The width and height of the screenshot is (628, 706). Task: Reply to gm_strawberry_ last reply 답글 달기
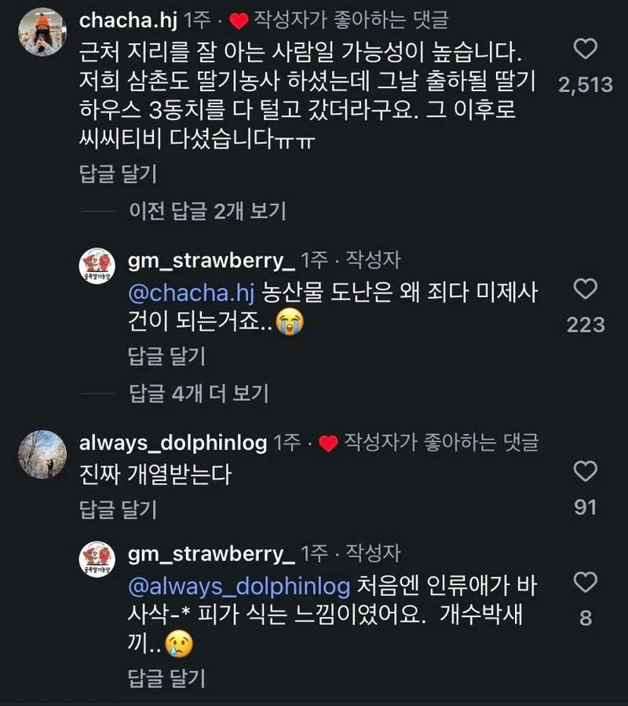[x=166, y=678]
